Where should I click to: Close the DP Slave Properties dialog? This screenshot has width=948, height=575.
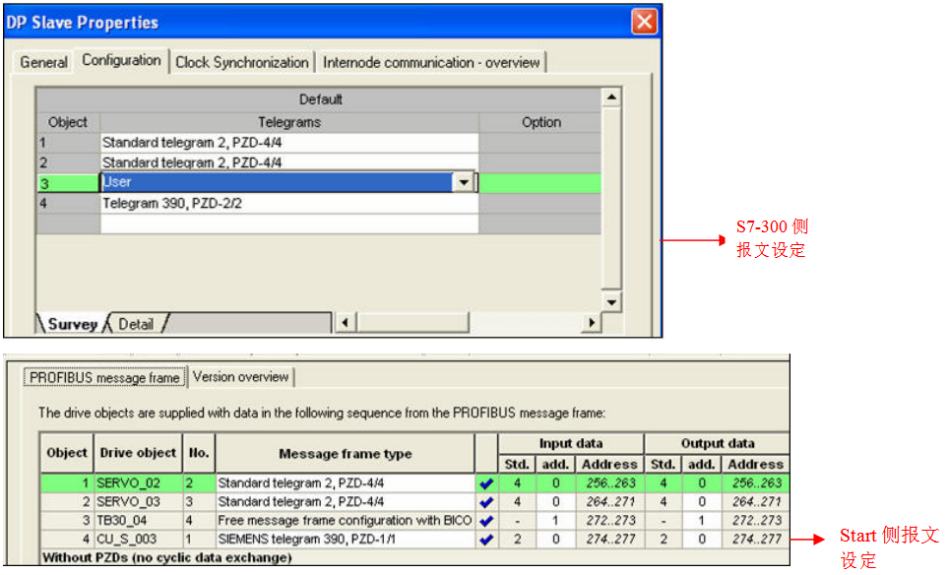pyautogui.click(x=644, y=22)
